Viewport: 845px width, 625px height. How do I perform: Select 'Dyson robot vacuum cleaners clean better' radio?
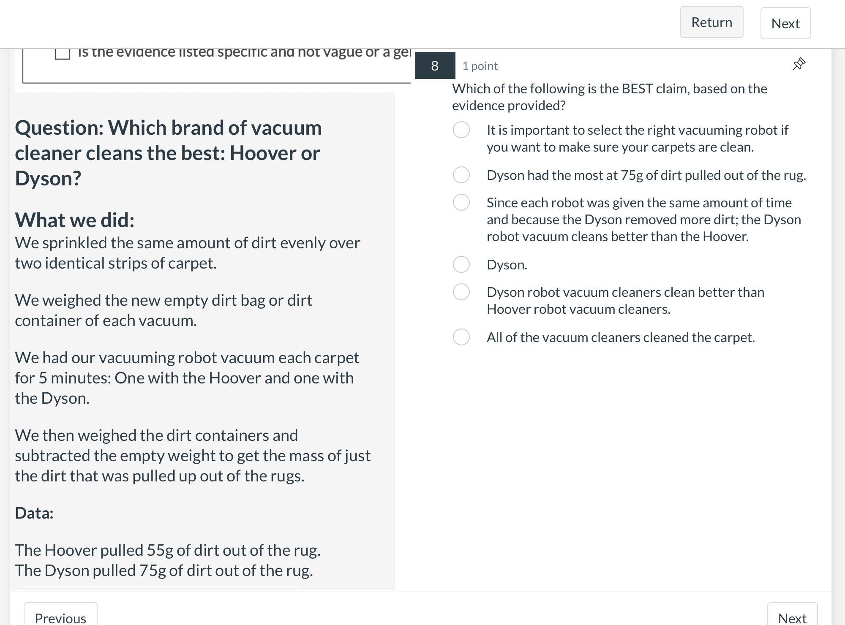click(x=461, y=292)
